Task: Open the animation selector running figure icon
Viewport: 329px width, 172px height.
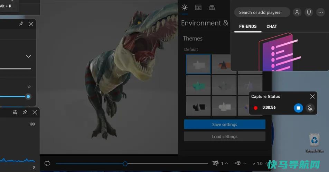Action: [216, 163]
